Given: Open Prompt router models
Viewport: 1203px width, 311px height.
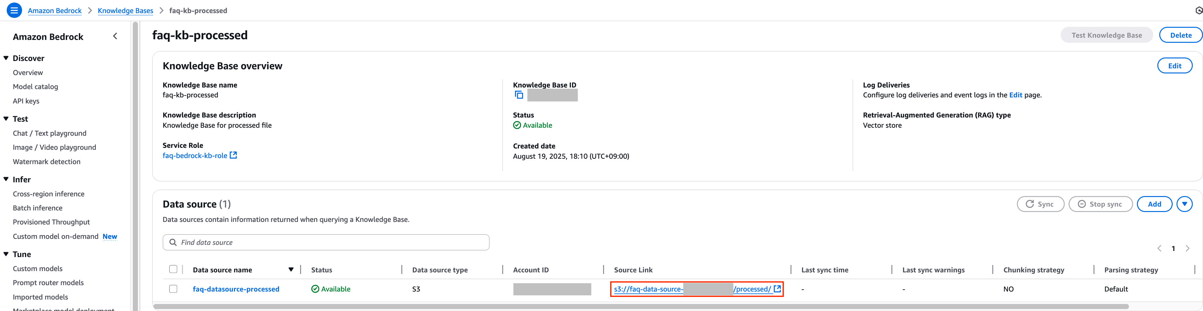Looking at the screenshot, I should click(48, 283).
